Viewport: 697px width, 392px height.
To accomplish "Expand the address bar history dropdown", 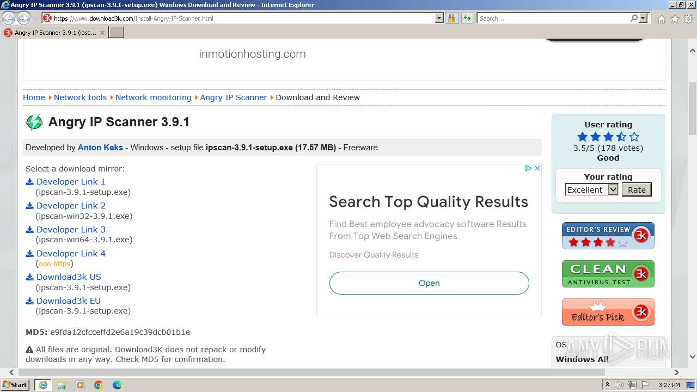I will pos(439,18).
